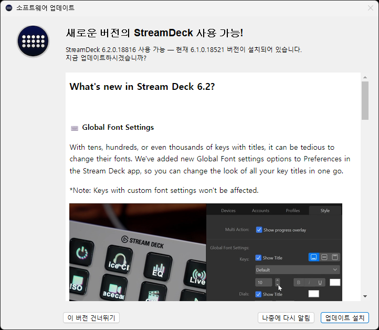The image size is (379, 330).
Task: Close the 소프트웨어 업데이트 dialog
Action: click(370, 8)
